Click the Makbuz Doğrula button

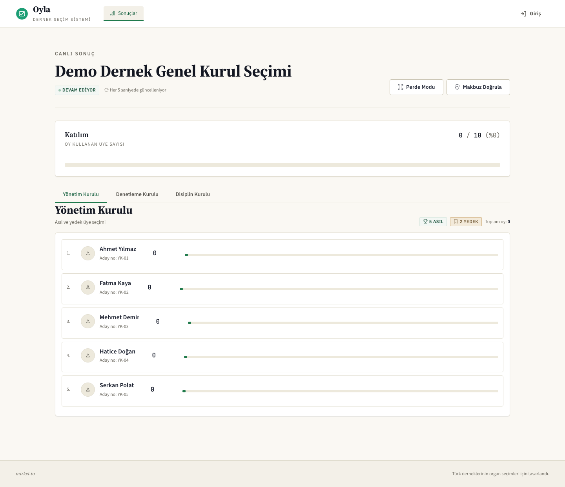tap(478, 87)
